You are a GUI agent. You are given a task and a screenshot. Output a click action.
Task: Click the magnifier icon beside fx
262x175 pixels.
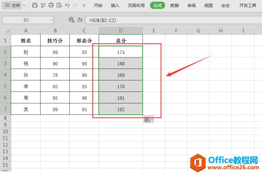tap(71, 20)
